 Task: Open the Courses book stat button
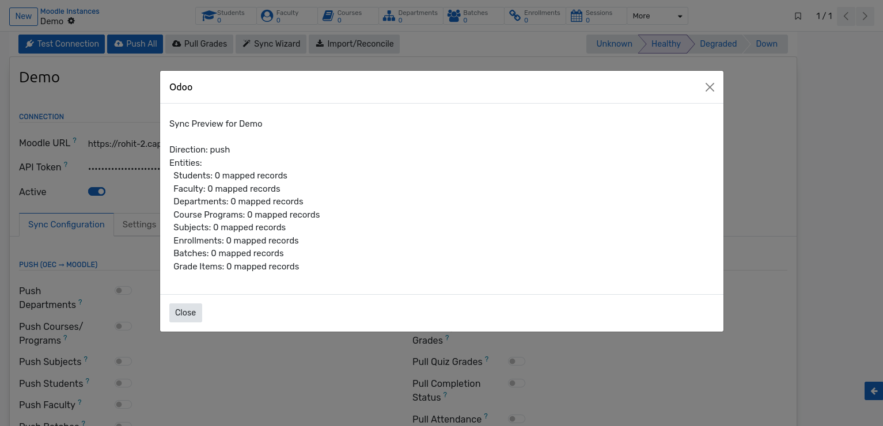348,16
